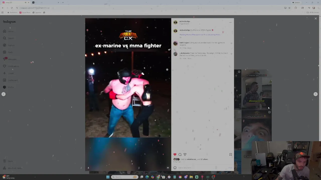Click the Original audio link
The height and width of the screenshot is (180, 321).
pyautogui.click(x=184, y=24)
